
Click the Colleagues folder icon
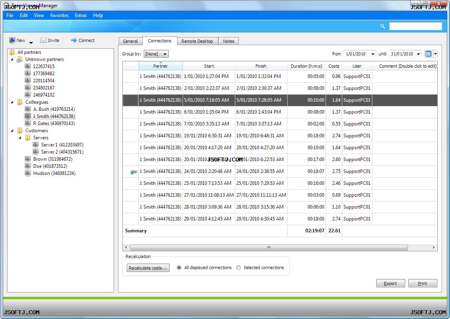click(20, 102)
